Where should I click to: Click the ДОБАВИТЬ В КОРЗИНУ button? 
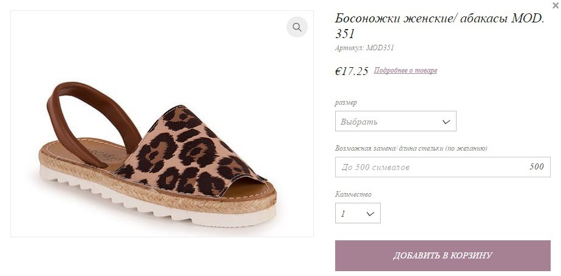coord(443,255)
